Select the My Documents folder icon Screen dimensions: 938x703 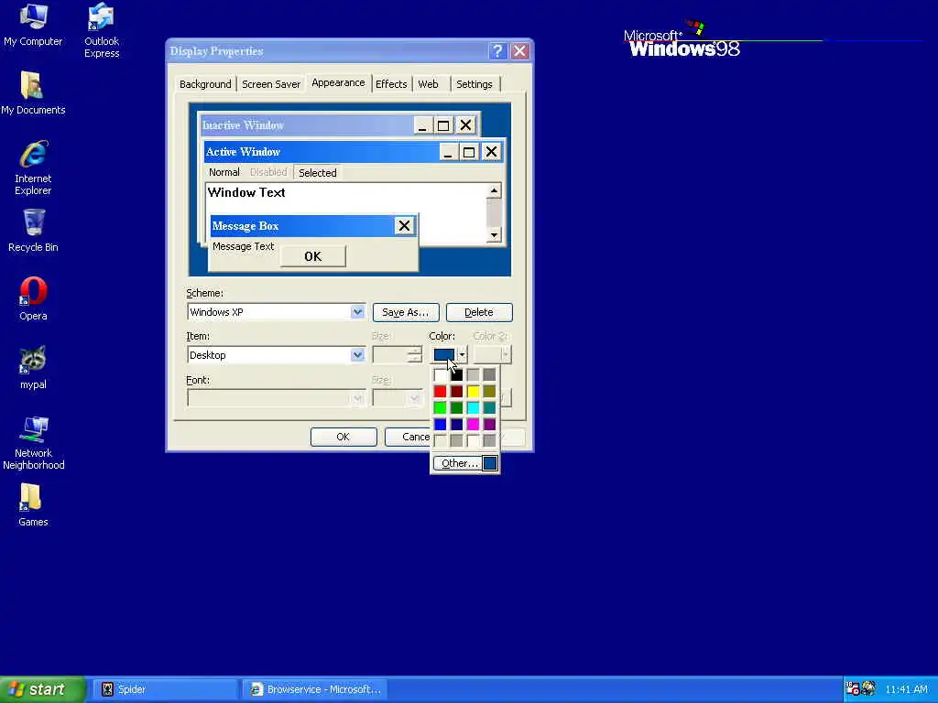click(x=32, y=92)
